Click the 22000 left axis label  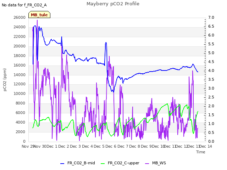[20, 36]
